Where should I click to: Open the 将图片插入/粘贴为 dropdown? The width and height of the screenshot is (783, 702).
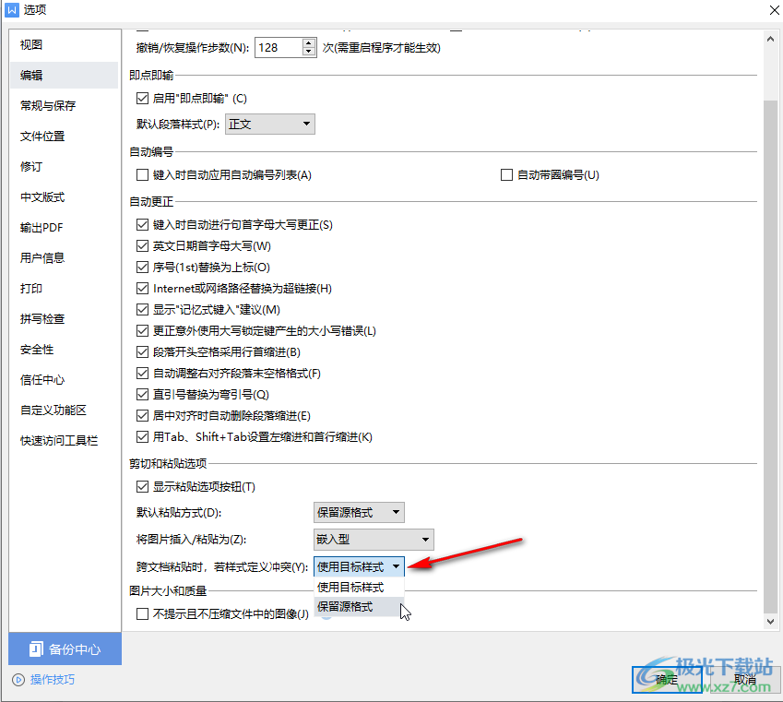coord(374,540)
